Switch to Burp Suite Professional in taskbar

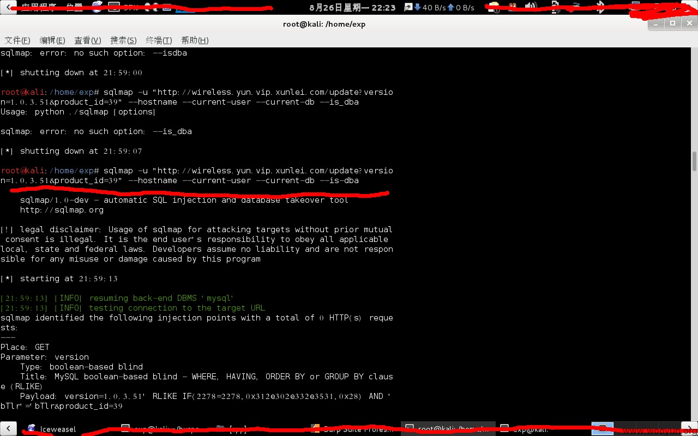coord(352,429)
